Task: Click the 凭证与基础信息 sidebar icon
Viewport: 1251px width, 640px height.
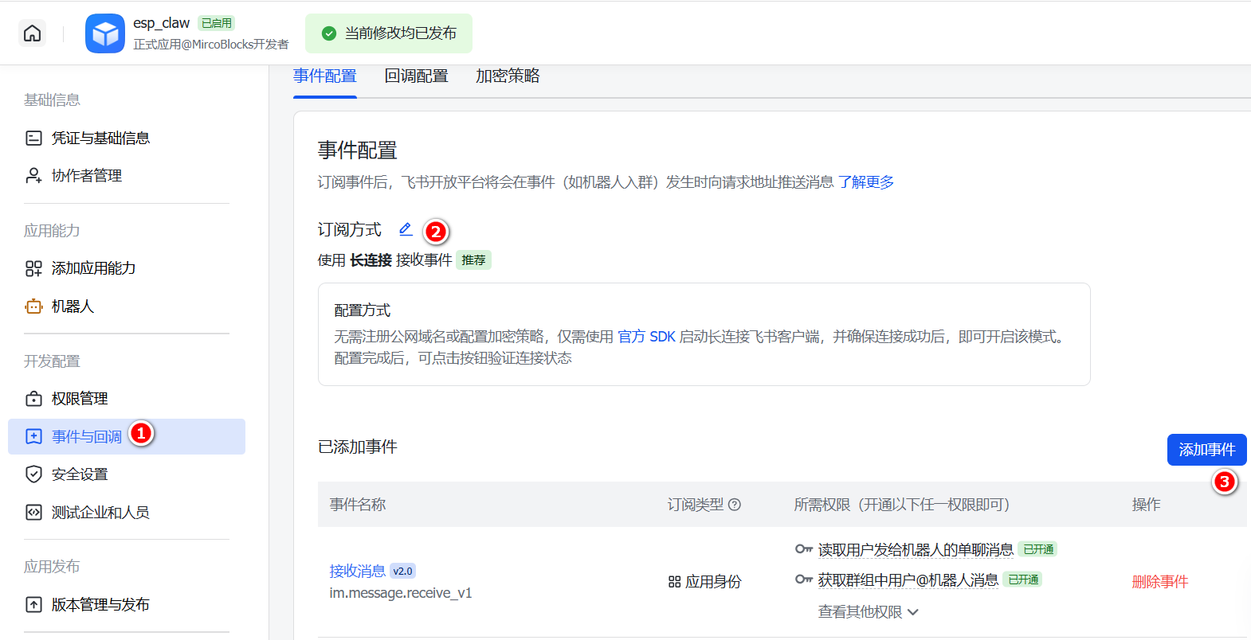Action: 33,138
